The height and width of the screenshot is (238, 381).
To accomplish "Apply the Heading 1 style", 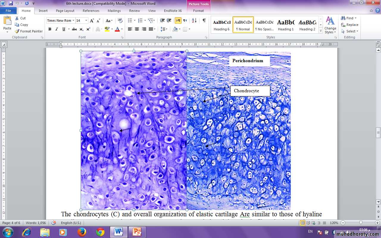I will (286, 25).
